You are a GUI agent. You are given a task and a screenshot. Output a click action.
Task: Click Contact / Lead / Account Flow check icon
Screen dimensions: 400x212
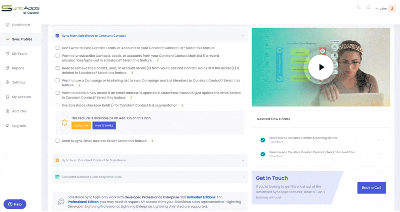262,154
